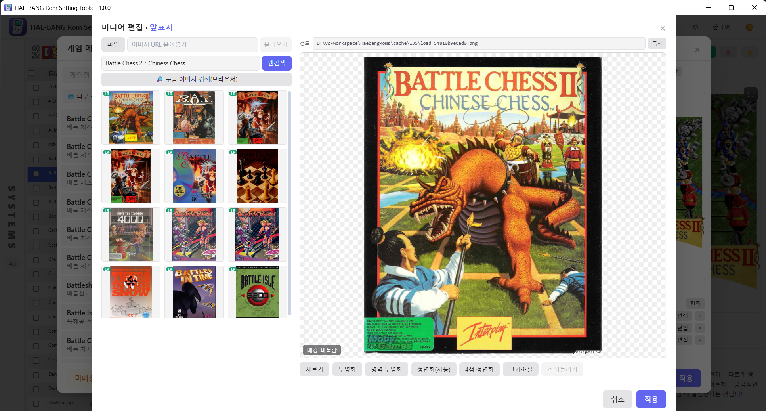Viewport: 766px width, 411px height.
Task: Click the large Battle Chess II preview image
Action: [483, 205]
